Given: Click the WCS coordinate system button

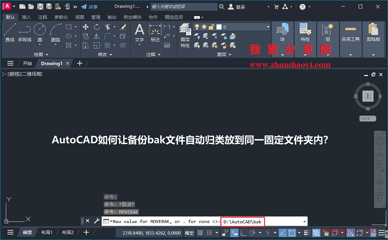Looking at the screenshot, I should (367, 118).
